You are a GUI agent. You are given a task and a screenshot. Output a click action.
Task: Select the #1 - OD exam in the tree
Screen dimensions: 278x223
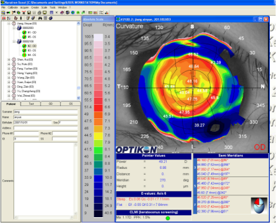point(32,32)
